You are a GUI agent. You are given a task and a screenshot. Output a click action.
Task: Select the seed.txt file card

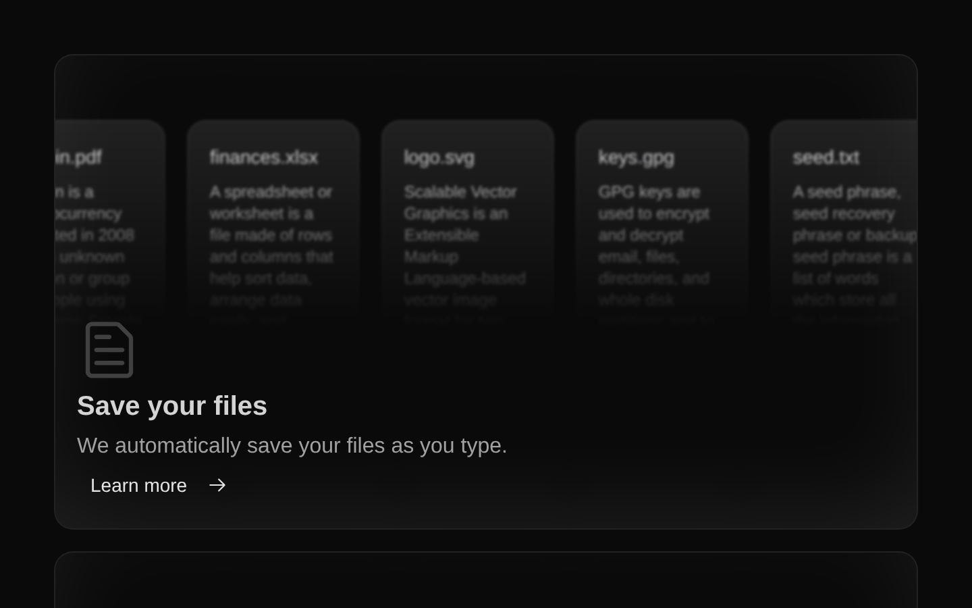[844, 223]
